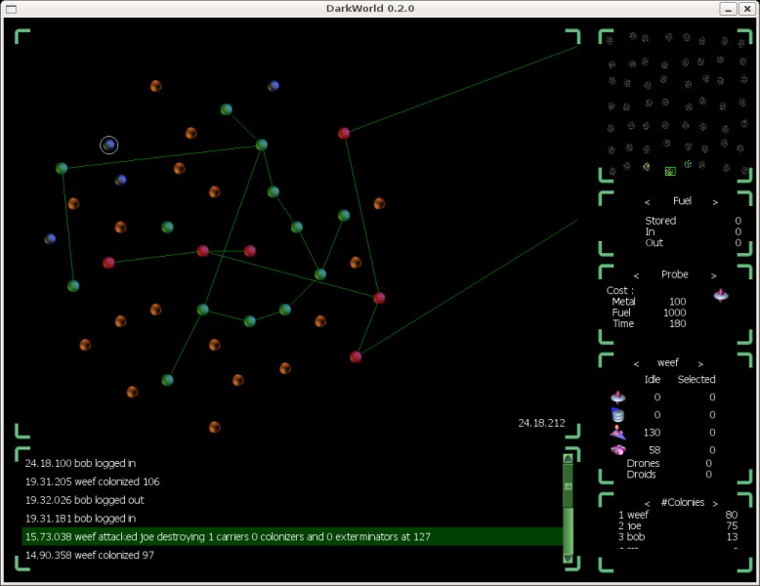Click the leftmost blue planet on map

(x=50, y=238)
